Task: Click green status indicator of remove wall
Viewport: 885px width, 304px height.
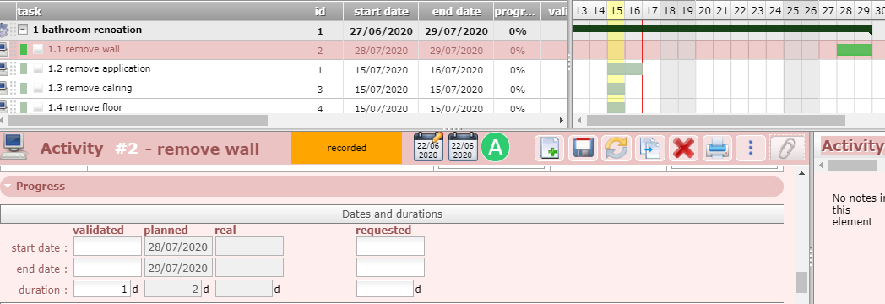Action: [24, 50]
